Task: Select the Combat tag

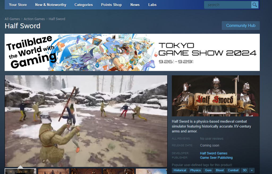Action: [233, 170]
